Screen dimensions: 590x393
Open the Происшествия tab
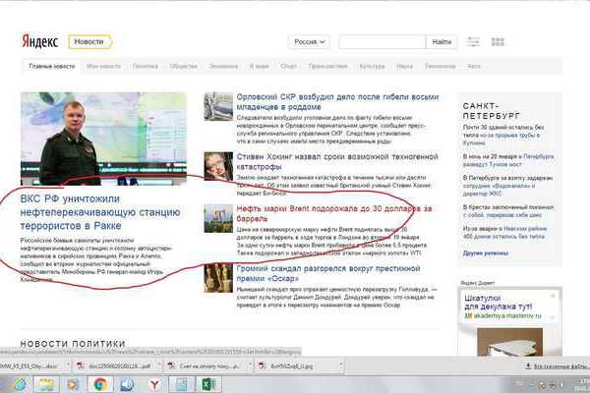[327, 67]
